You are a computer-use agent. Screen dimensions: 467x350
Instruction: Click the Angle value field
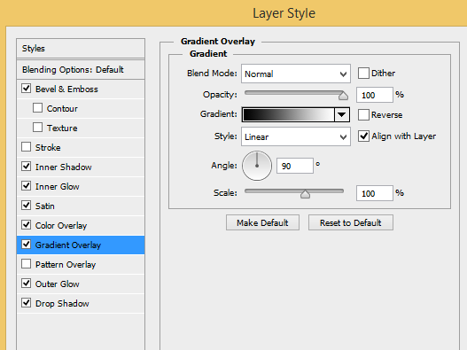[x=295, y=166]
